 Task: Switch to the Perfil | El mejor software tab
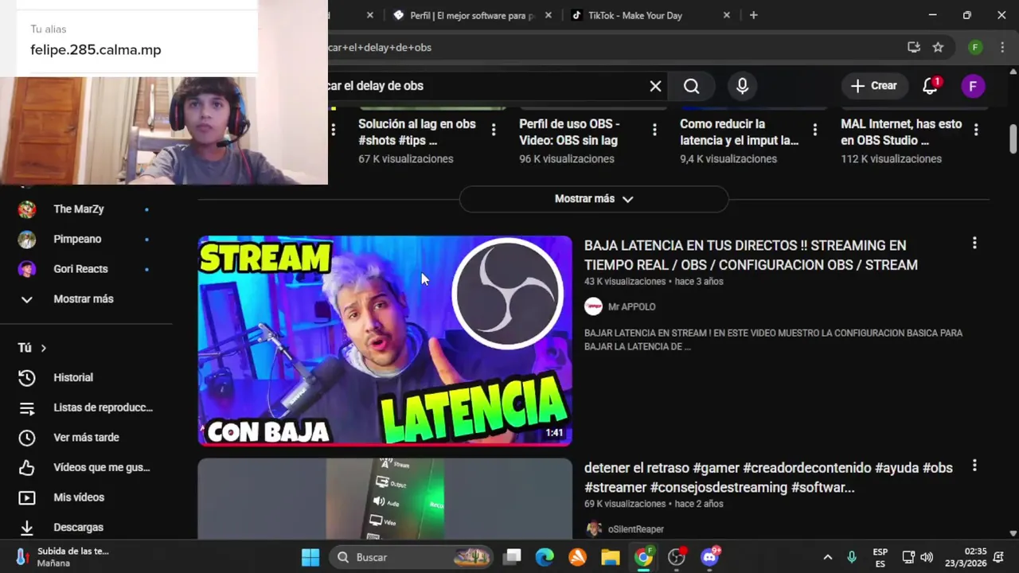tap(471, 15)
